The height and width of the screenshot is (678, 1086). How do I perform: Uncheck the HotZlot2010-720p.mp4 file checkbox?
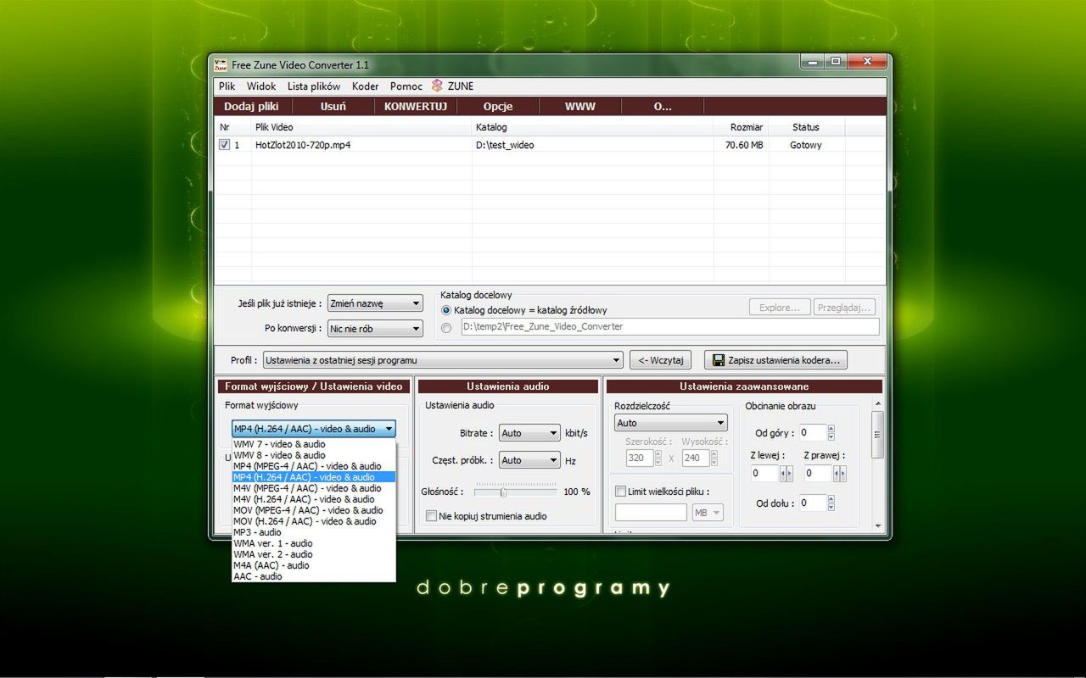click(x=224, y=145)
